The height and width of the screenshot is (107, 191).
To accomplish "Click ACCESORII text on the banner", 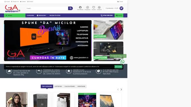I will point(83,45).
